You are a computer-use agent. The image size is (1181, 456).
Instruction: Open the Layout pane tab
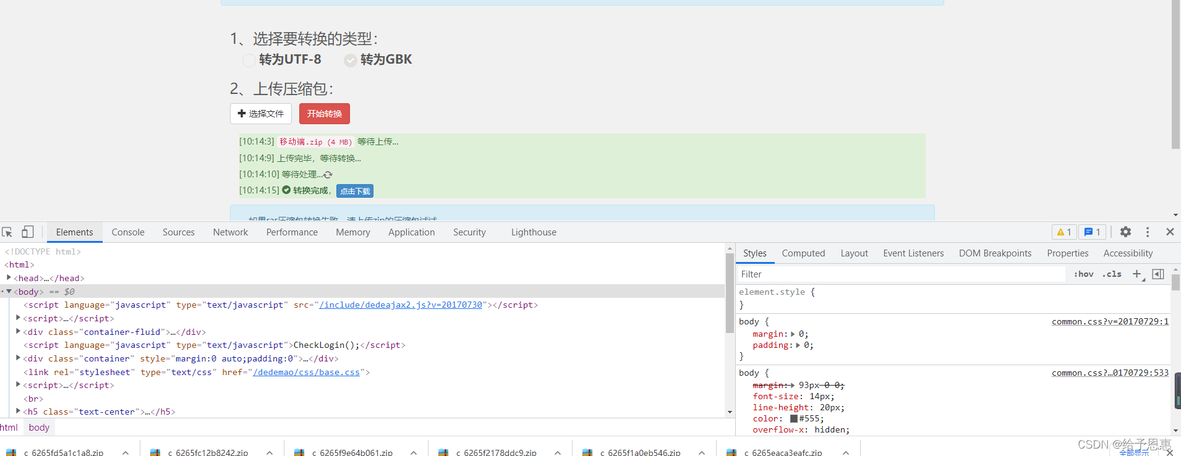[854, 253]
